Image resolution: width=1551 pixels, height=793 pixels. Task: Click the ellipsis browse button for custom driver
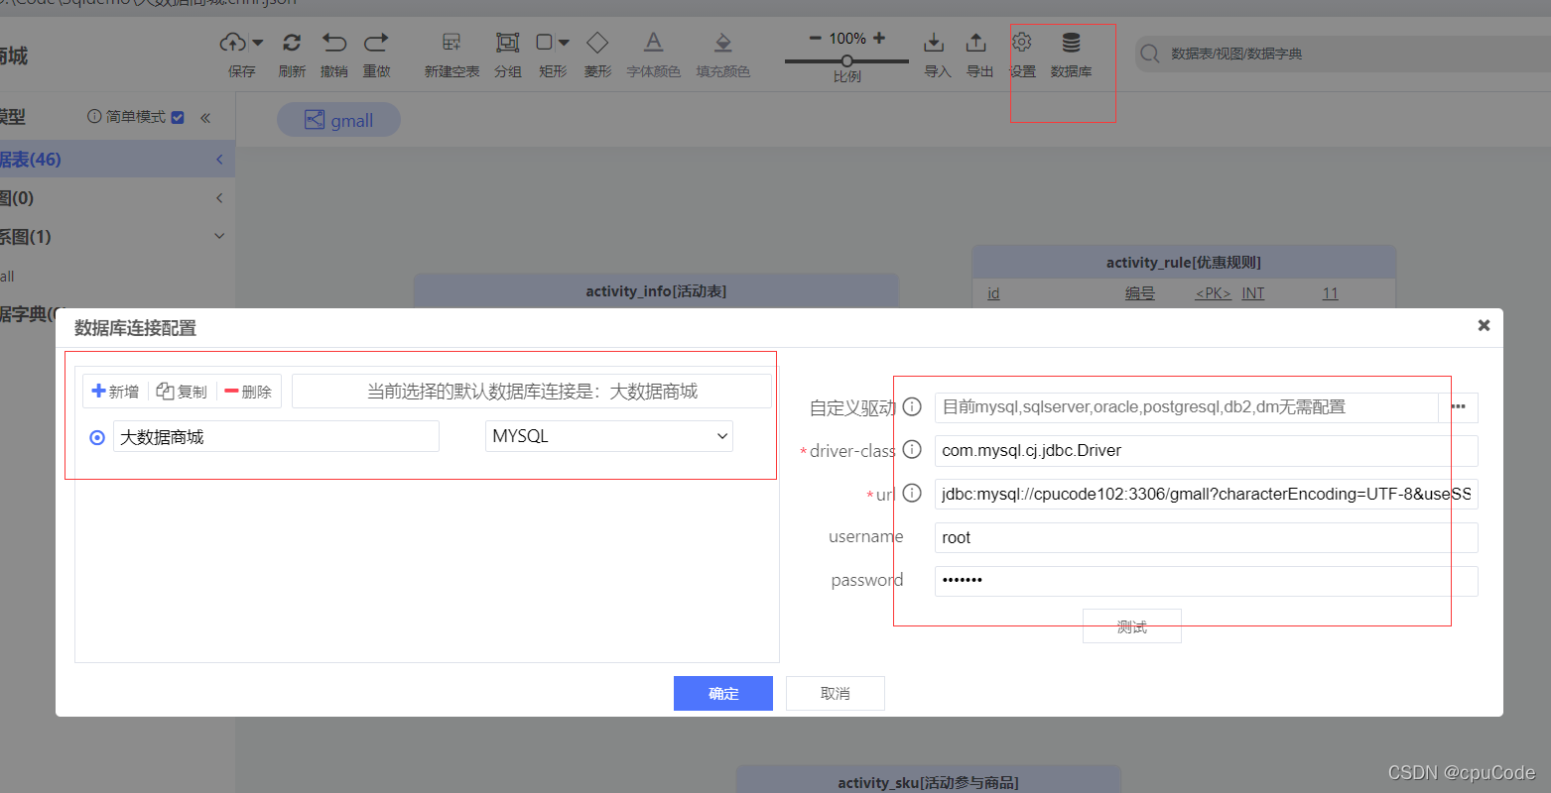1458,407
